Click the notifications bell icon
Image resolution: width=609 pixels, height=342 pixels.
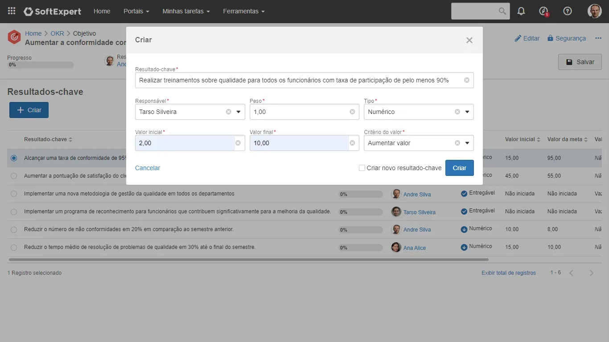521,11
